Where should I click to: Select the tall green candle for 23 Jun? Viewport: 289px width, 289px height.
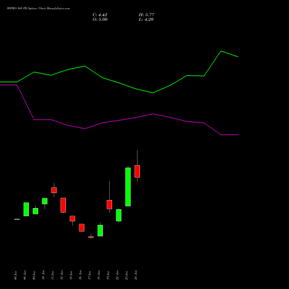coord(128,187)
